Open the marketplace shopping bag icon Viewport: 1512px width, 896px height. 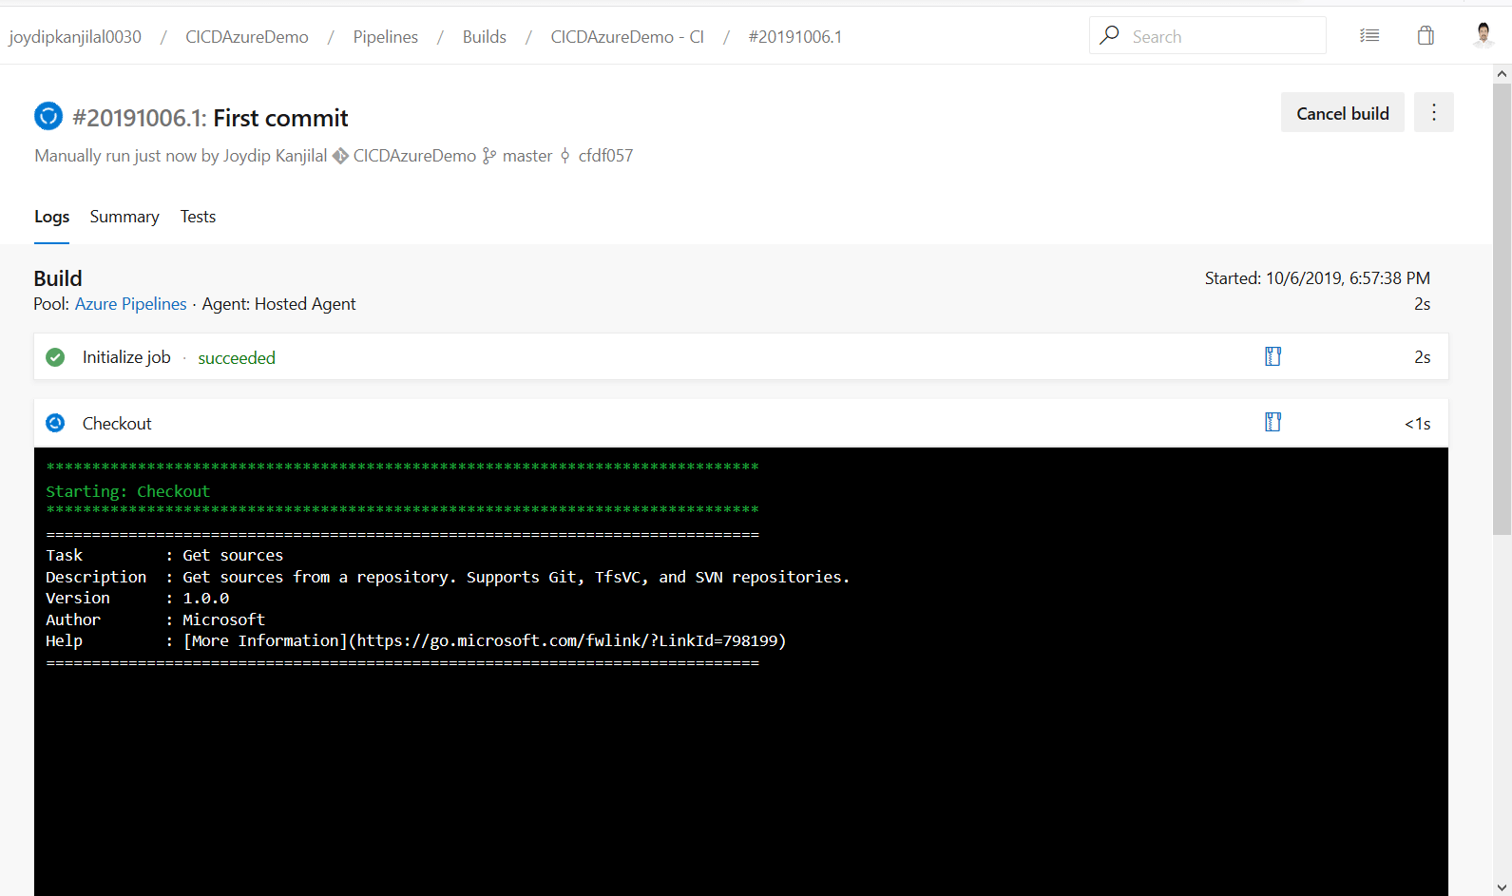1426,36
